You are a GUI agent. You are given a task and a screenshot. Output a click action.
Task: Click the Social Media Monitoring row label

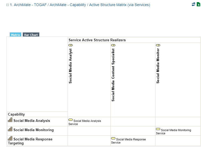tap(33, 130)
